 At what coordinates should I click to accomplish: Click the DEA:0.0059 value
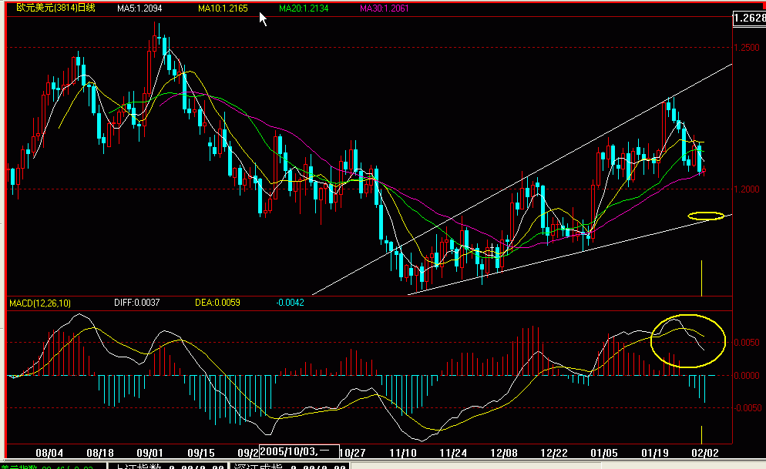click(217, 303)
